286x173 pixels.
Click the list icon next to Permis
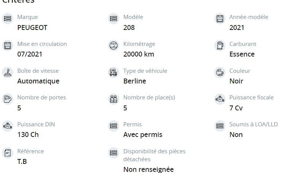point(114,126)
